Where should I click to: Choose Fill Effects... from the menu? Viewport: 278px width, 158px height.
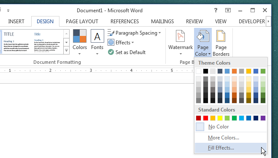pos(230,148)
